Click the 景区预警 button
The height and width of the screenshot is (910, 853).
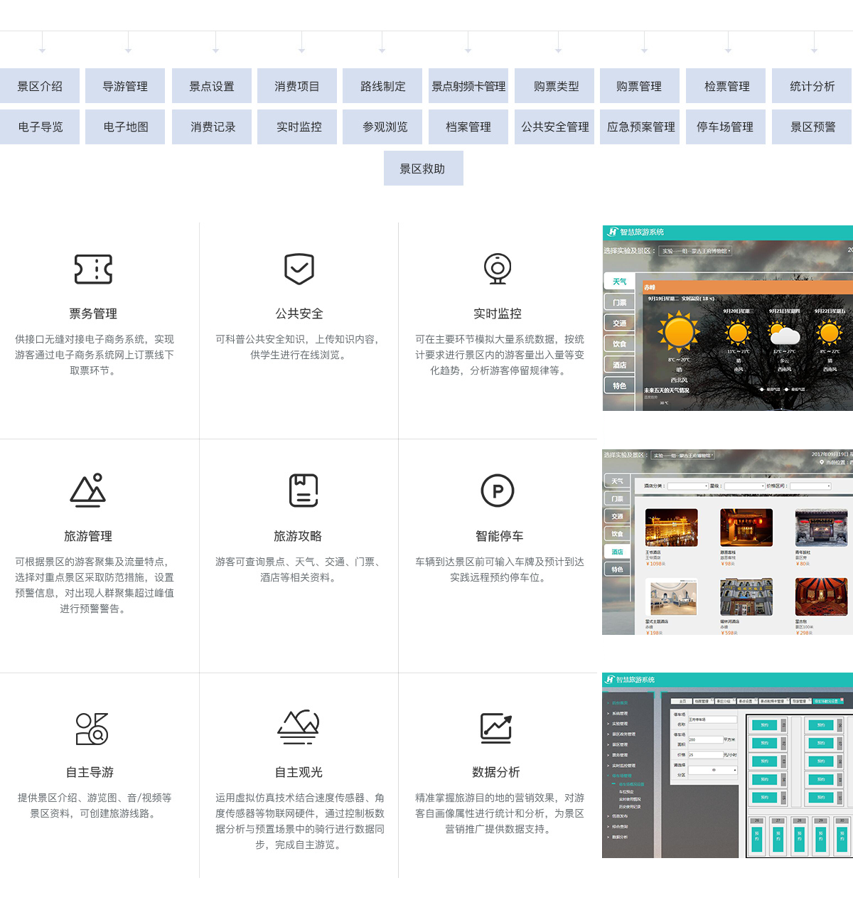812,127
